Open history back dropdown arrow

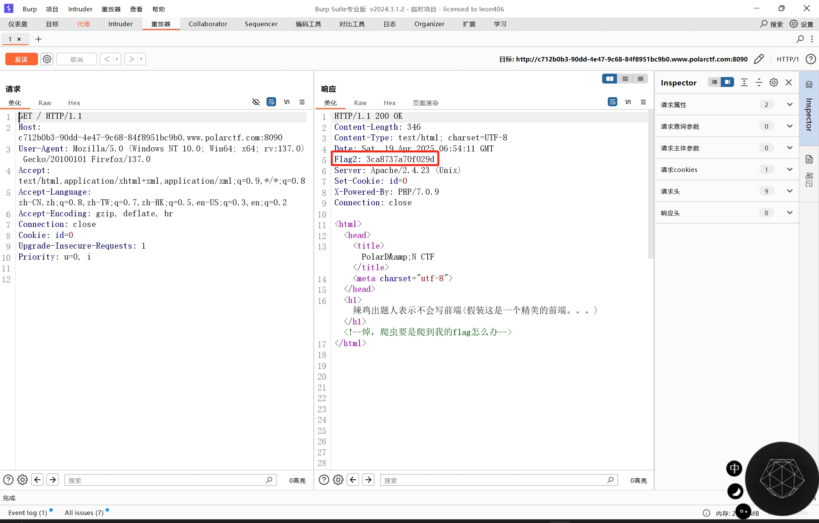tap(117, 59)
